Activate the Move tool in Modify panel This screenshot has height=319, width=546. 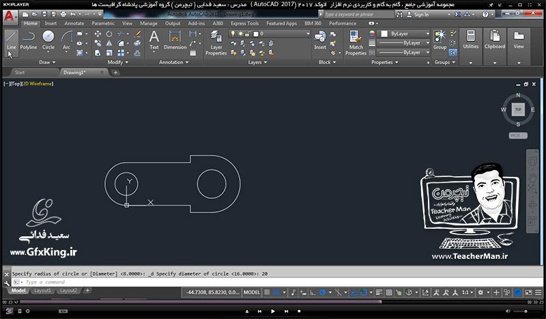tap(98, 34)
